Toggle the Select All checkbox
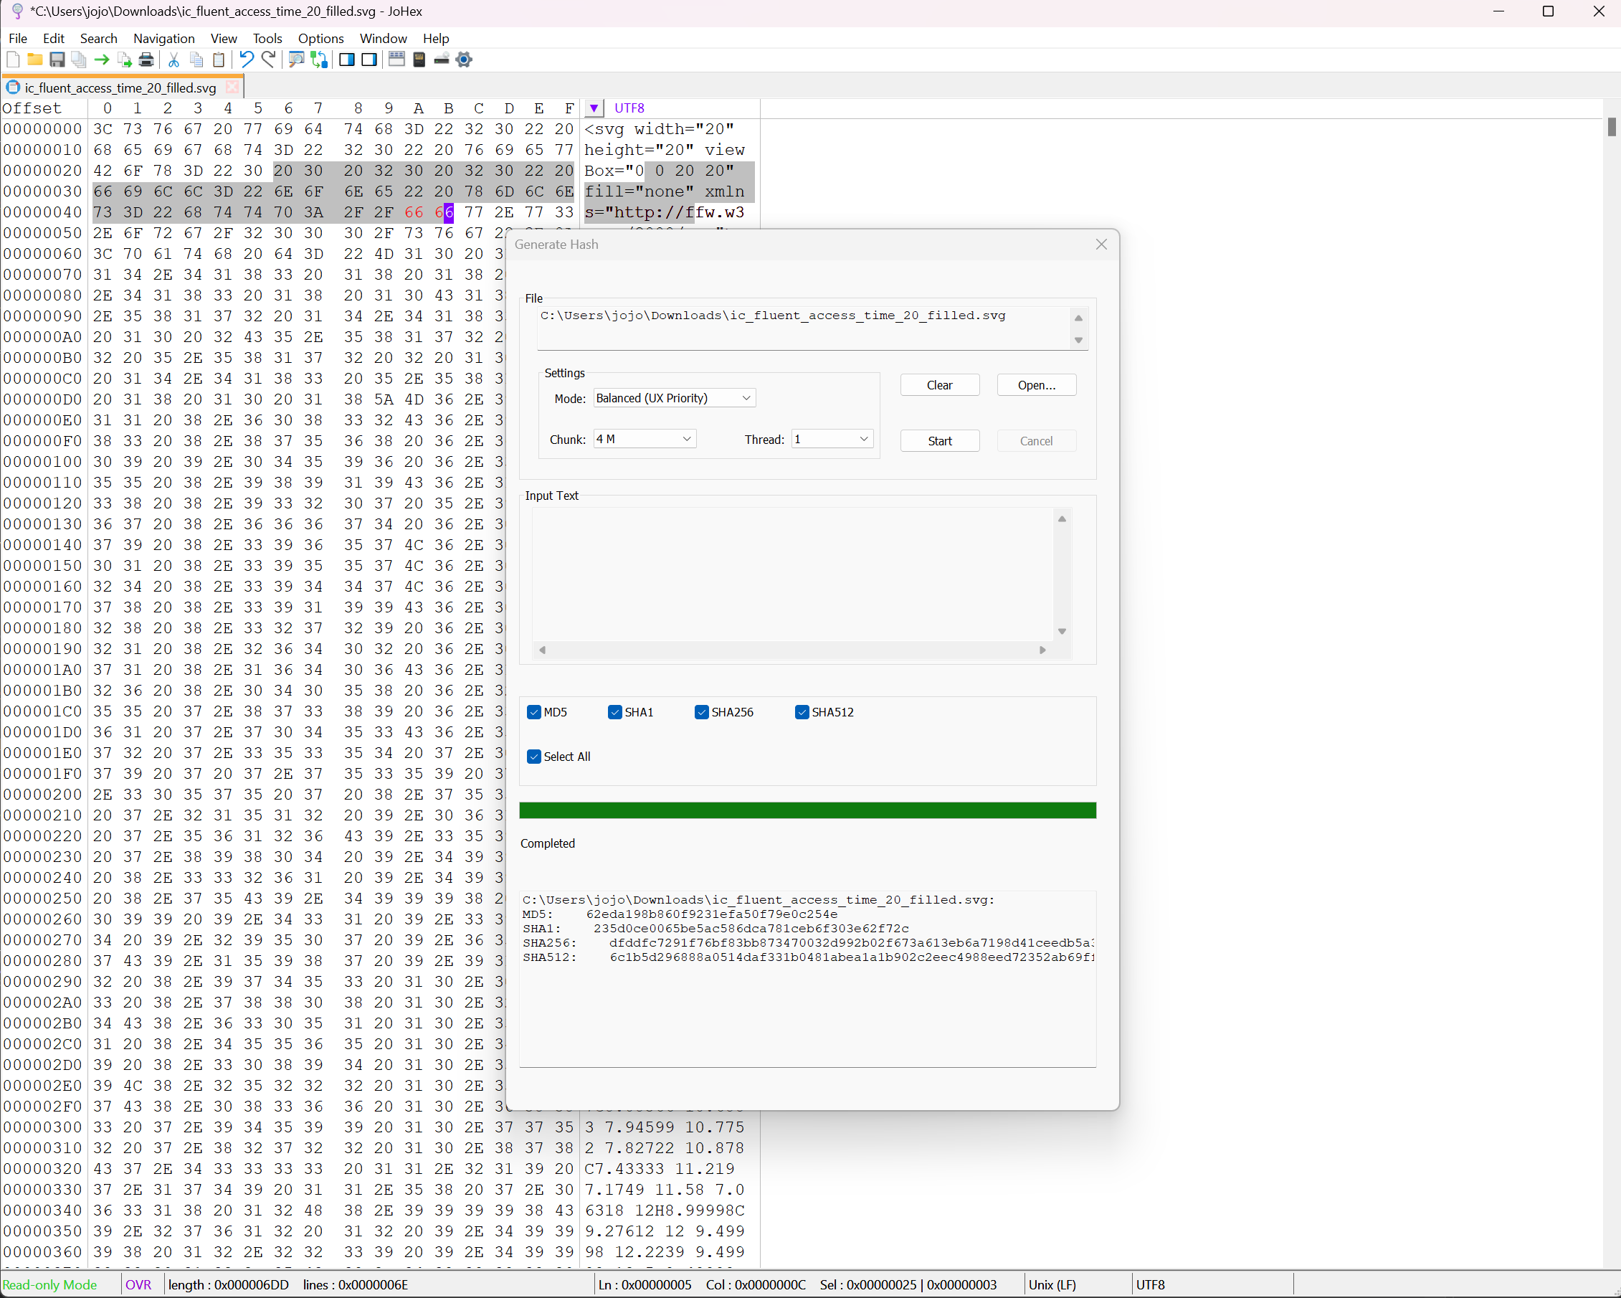This screenshot has height=1298, width=1621. (x=534, y=757)
